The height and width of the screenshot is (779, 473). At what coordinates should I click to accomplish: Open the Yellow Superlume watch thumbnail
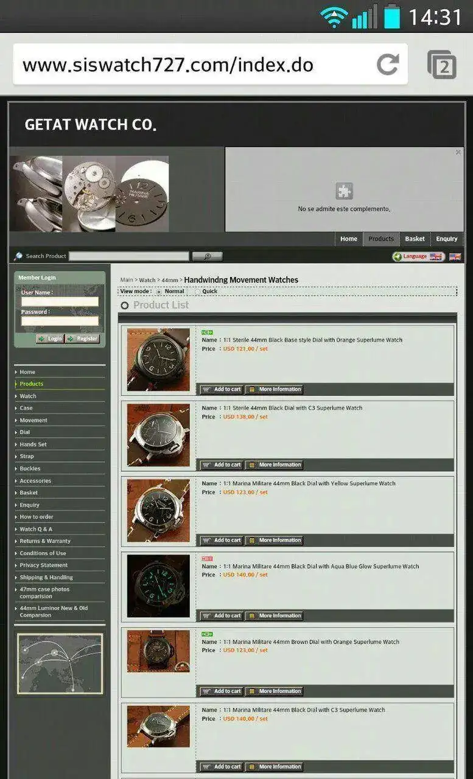(x=158, y=511)
